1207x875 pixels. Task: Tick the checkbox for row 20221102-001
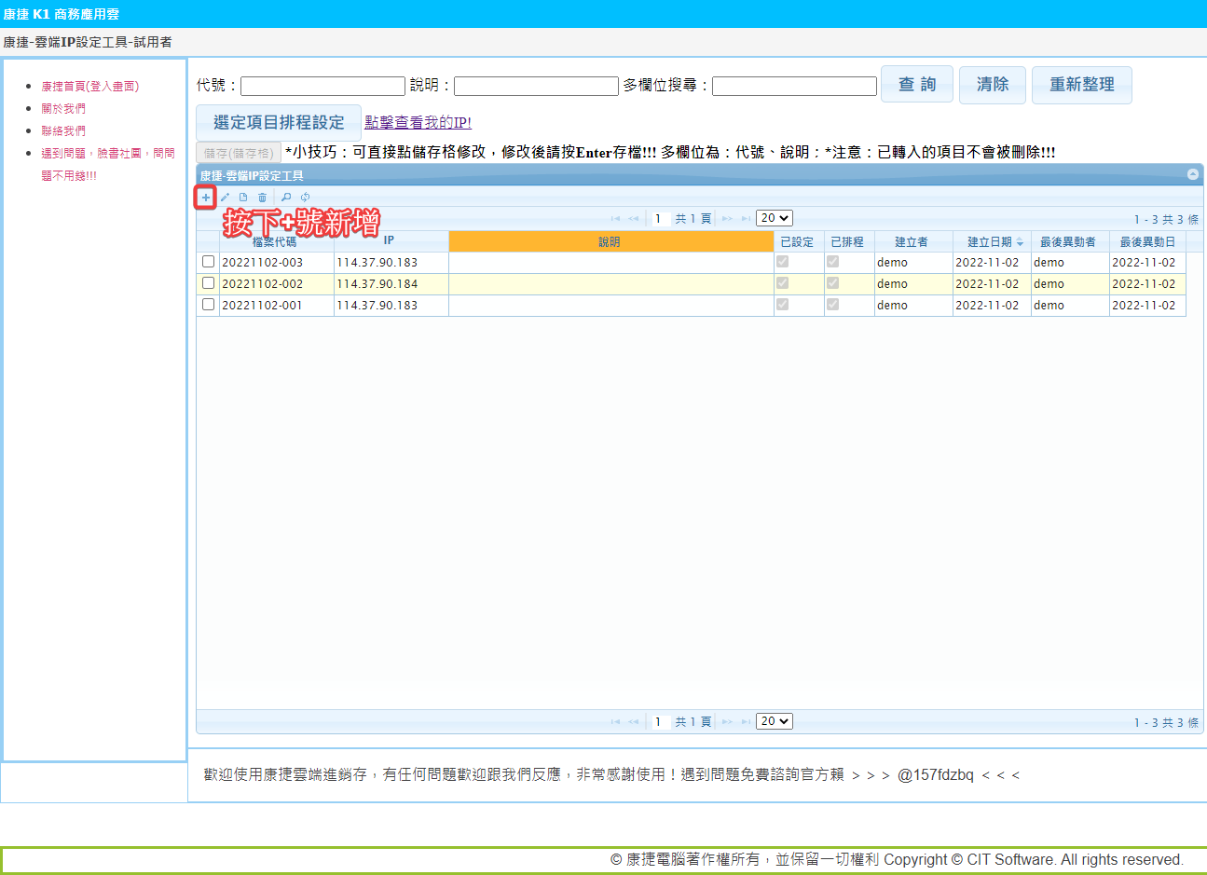[208, 305]
